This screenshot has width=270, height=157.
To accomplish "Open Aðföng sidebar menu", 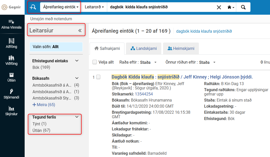I will click(11, 43).
